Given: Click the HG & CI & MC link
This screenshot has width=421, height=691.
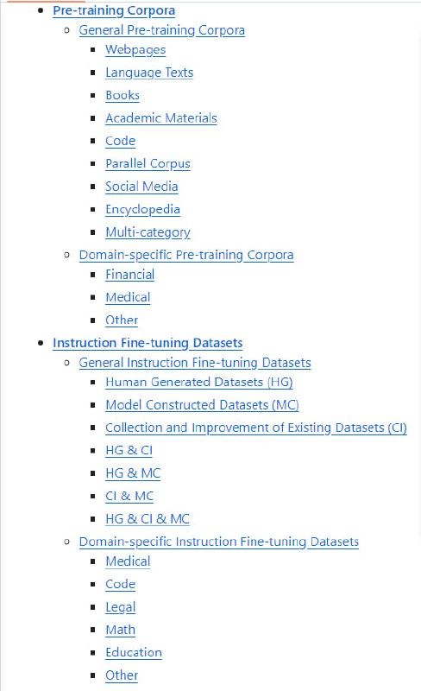Looking at the screenshot, I should [148, 519].
